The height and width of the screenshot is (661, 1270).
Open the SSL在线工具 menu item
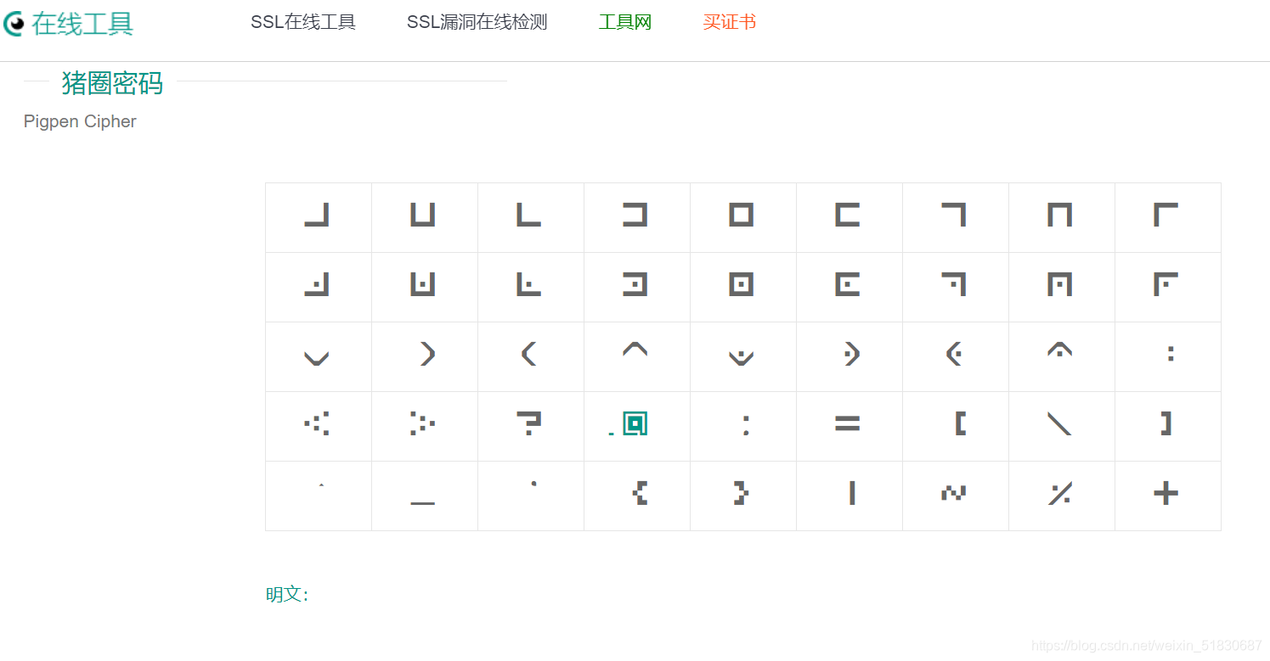tap(303, 23)
